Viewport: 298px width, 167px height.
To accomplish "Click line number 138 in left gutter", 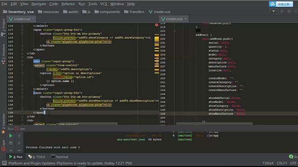I will pos(11,112).
